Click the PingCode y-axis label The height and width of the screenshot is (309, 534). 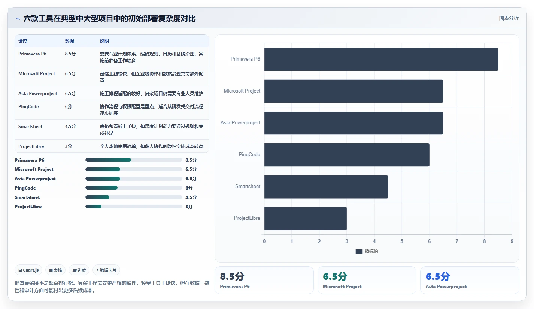coord(249,155)
